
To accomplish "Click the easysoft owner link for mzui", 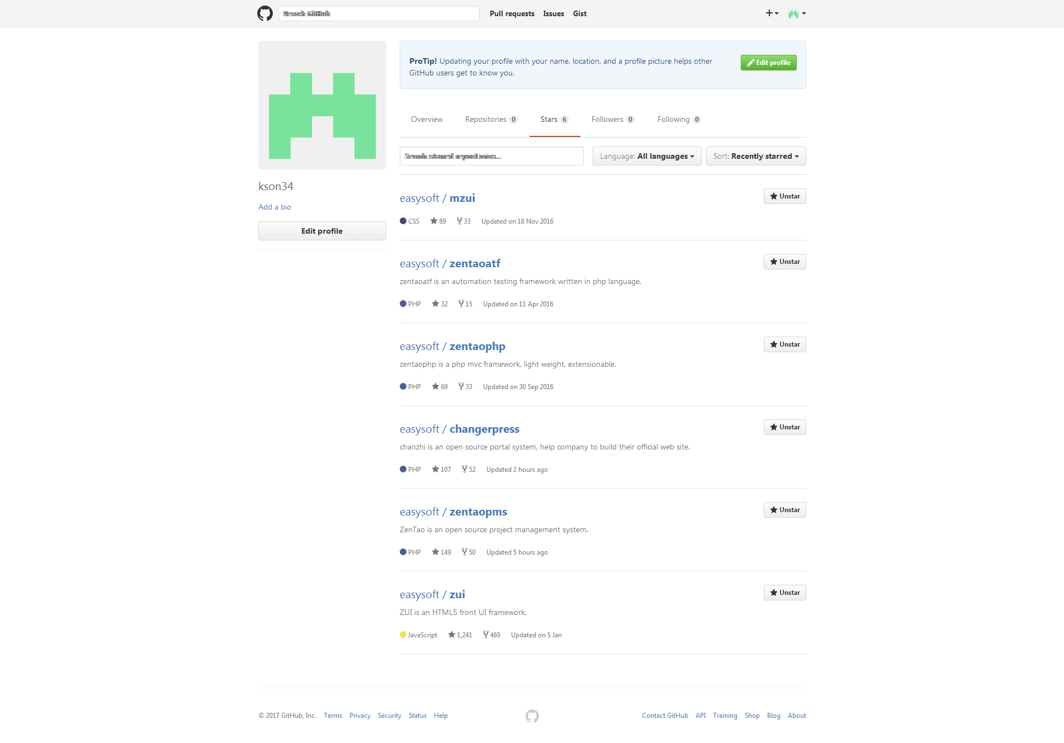I will pos(419,198).
